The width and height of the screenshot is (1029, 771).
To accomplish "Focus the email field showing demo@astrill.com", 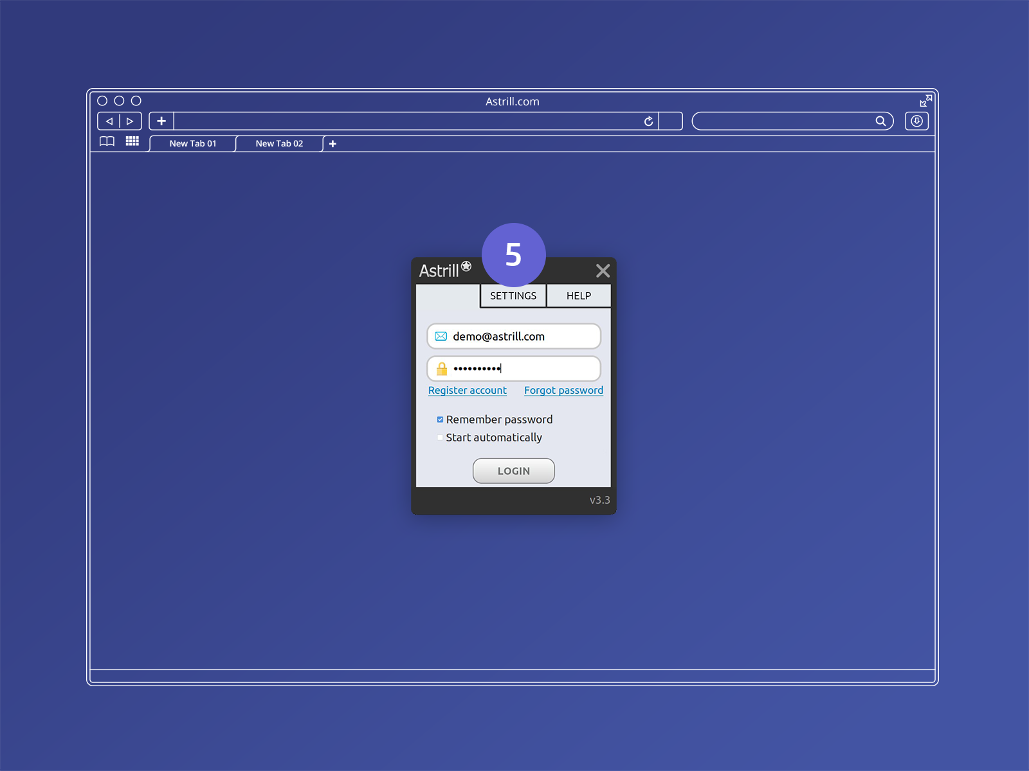I will point(514,336).
